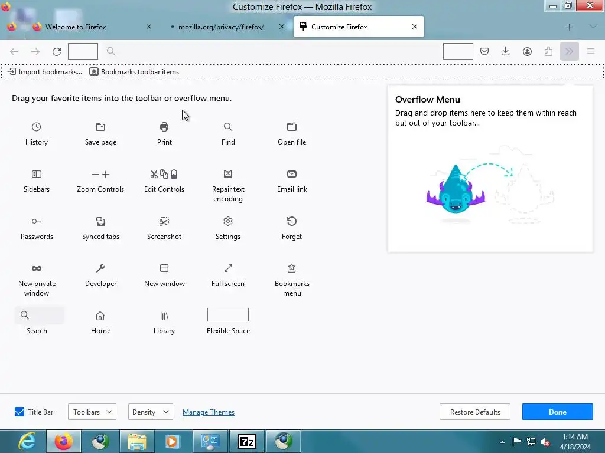This screenshot has height=453, width=605.
Task: Close the Welcome to Firefox tab
Action: click(148, 27)
